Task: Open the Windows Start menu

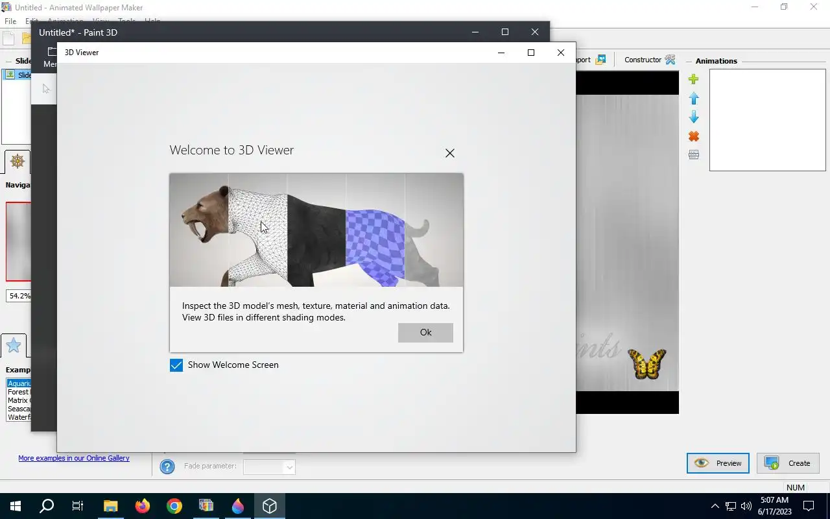Action: point(16,506)
